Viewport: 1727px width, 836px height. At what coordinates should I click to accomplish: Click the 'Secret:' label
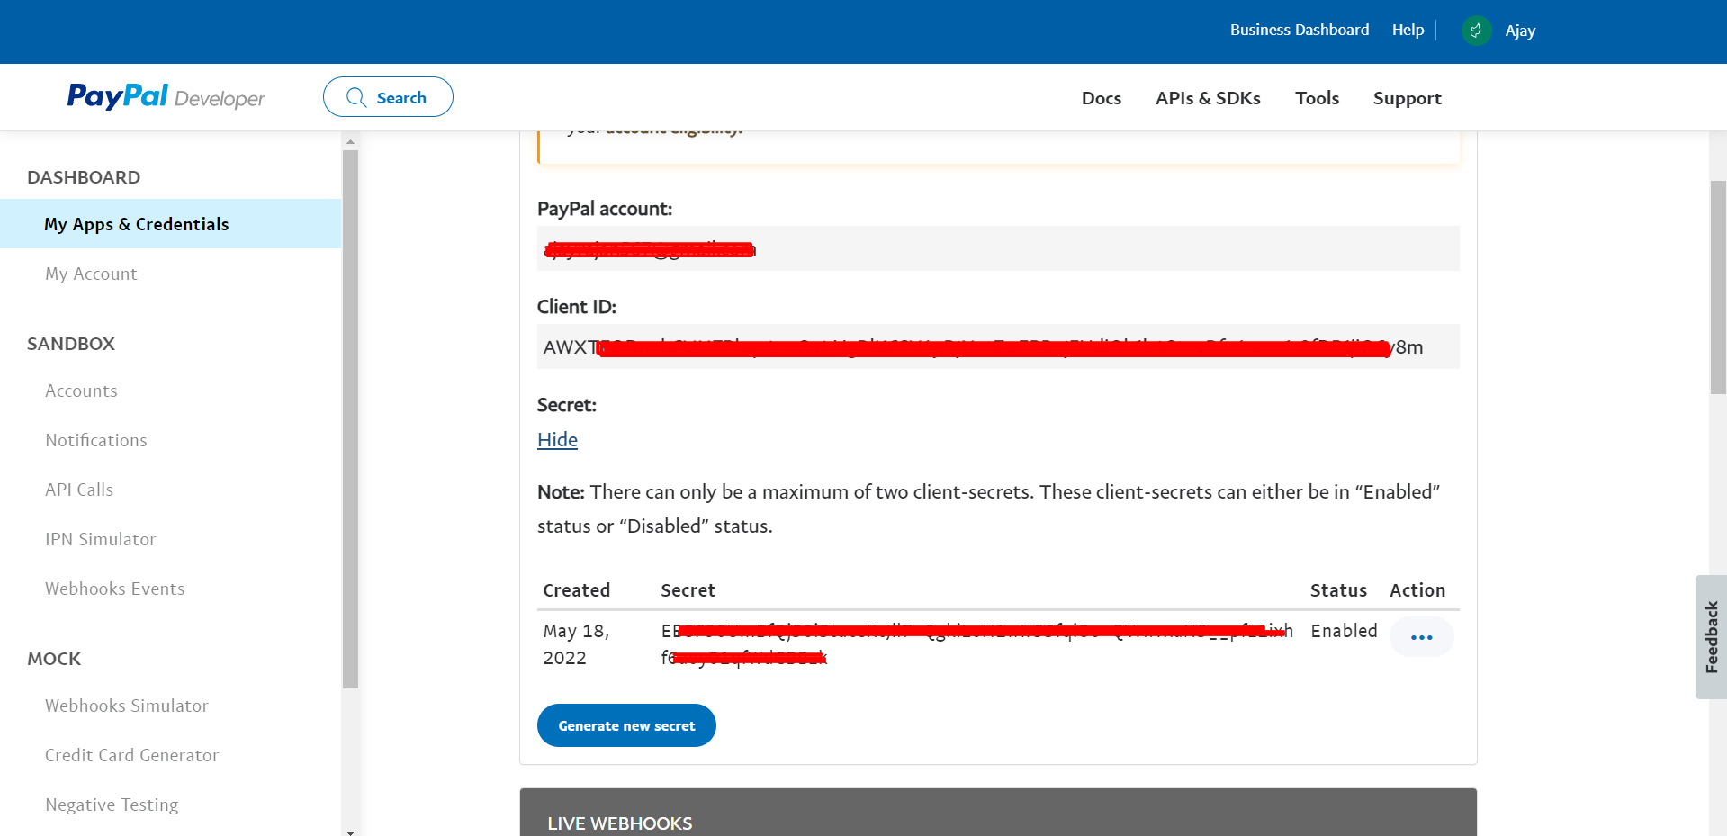coord(567,405)
